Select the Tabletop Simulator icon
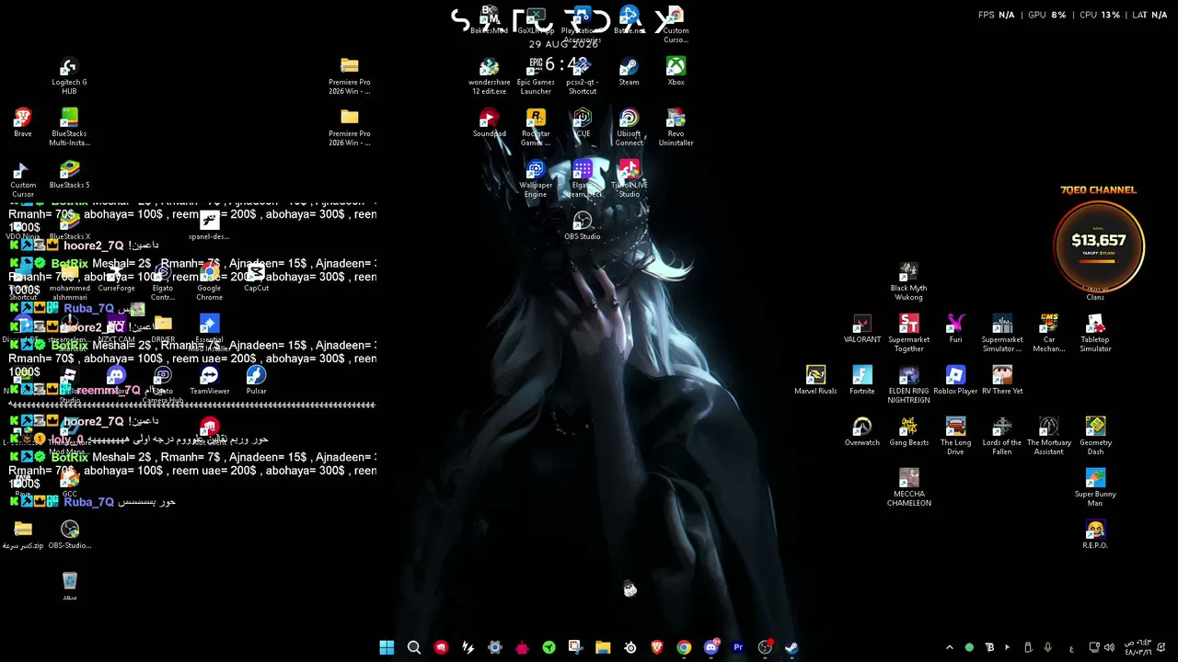 pyautogui.click(x=1095, y=334)
